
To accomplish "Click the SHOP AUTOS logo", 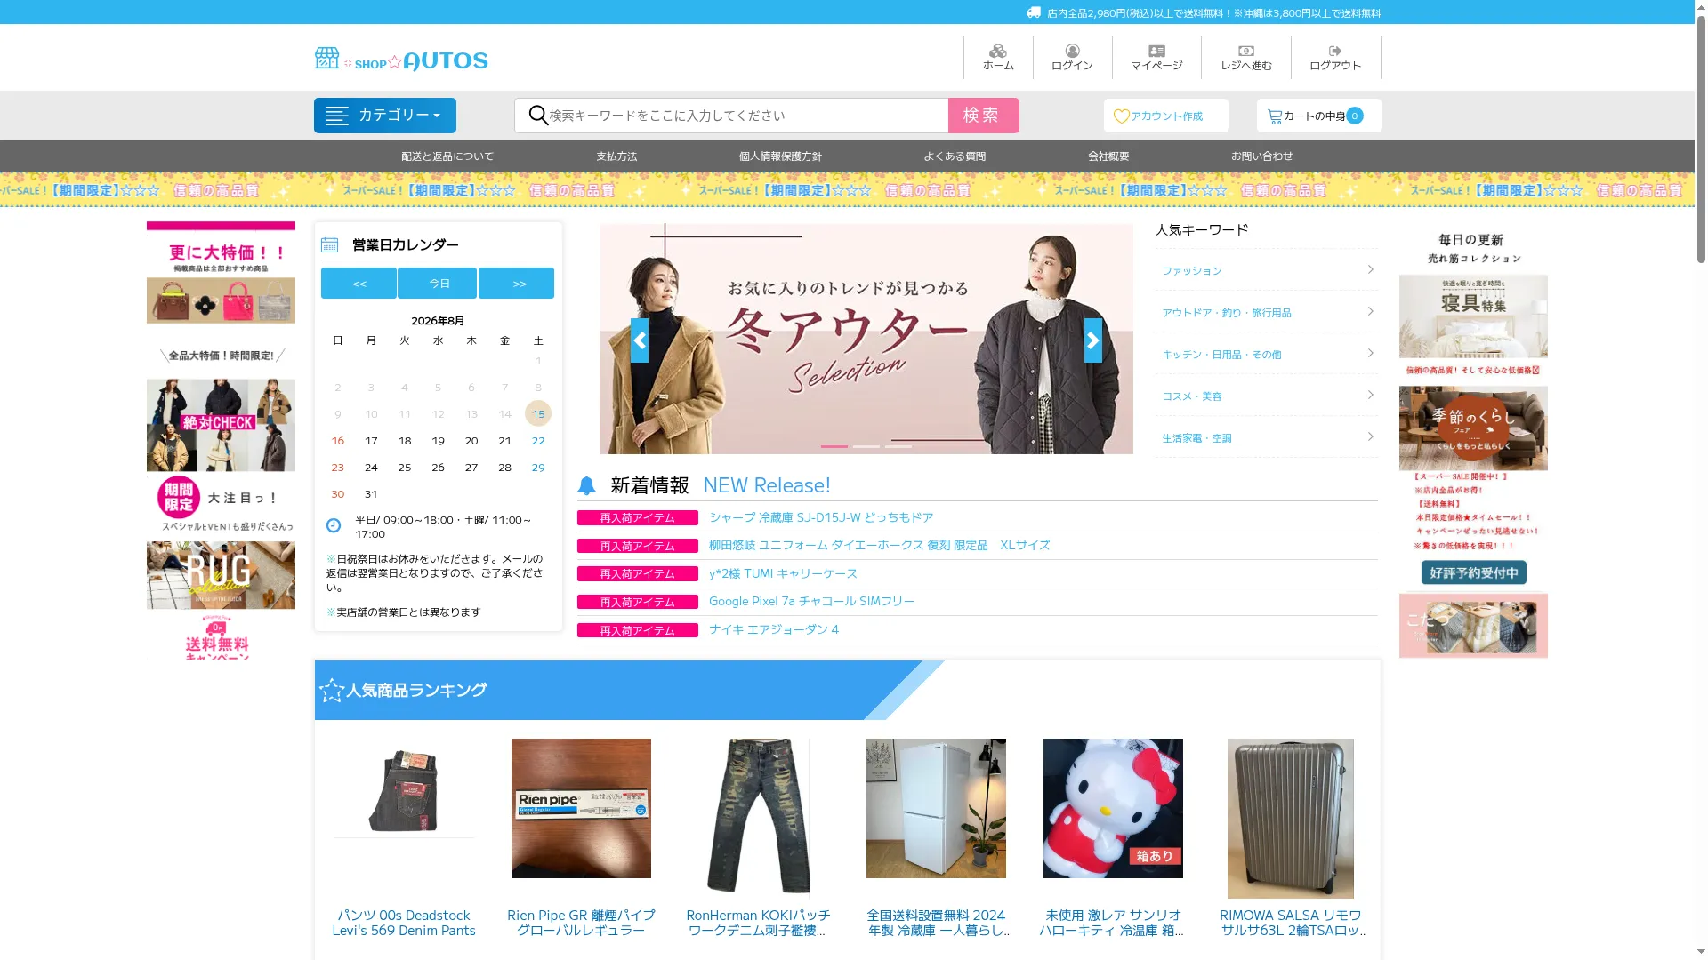I will [x=401, y=60].
